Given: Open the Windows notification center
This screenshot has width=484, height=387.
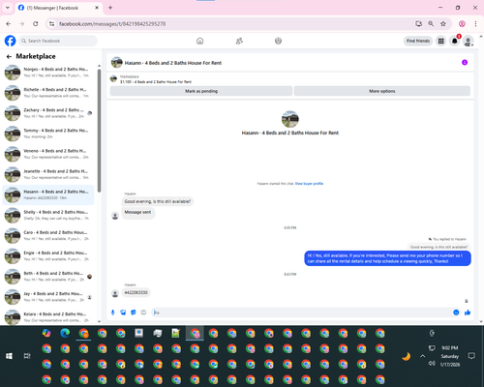Looking at the screenshot, I should [471, 356].
